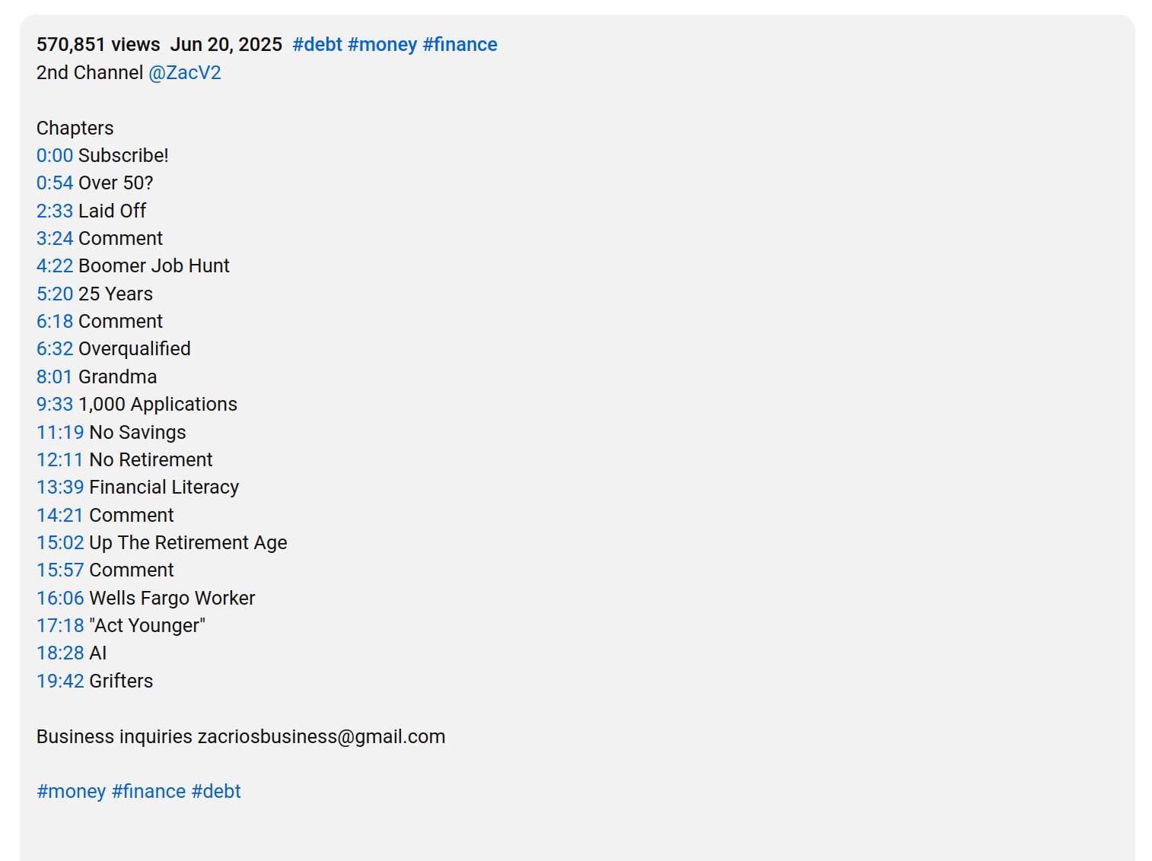Click the bottom #money hashtag

(x=72, y=792)
